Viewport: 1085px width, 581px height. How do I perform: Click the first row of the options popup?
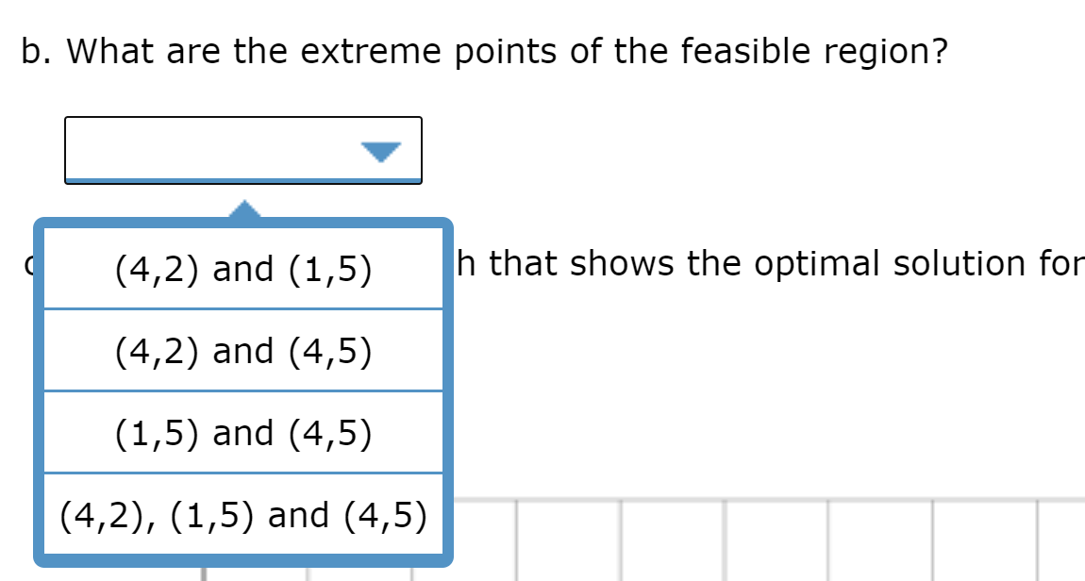(x=242, y=271)
